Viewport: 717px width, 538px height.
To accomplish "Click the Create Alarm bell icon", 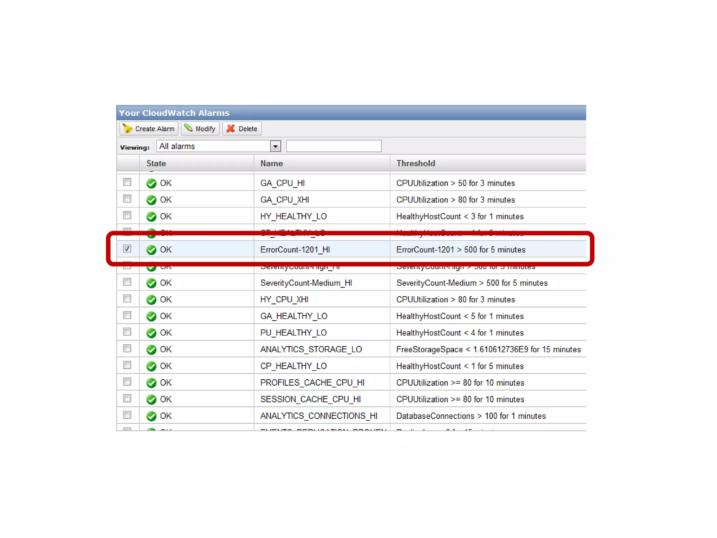I will [127, 129].
